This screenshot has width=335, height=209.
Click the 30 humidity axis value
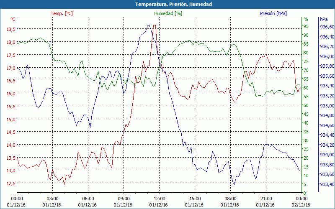pyautogui.click(x=306, y=140)
